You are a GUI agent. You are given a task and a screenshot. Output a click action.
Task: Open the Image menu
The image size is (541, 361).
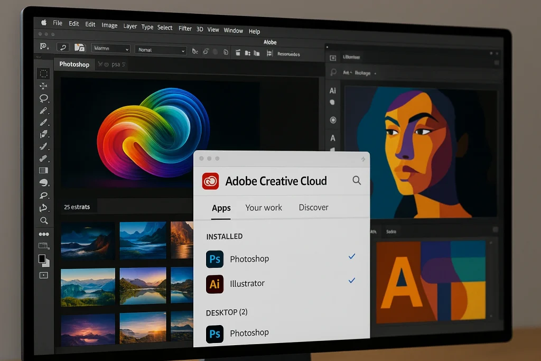pyautogui.click(x=109, y=25)
